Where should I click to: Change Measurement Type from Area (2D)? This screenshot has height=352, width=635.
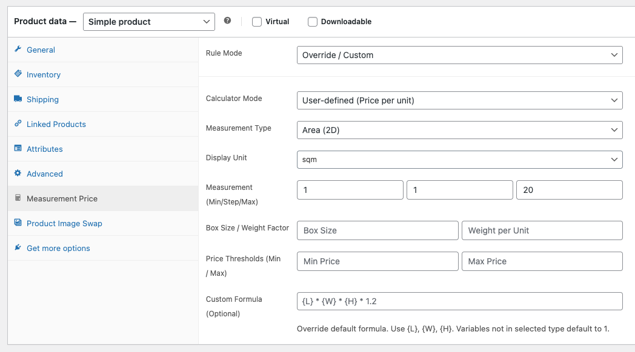(x=459, y=130)
